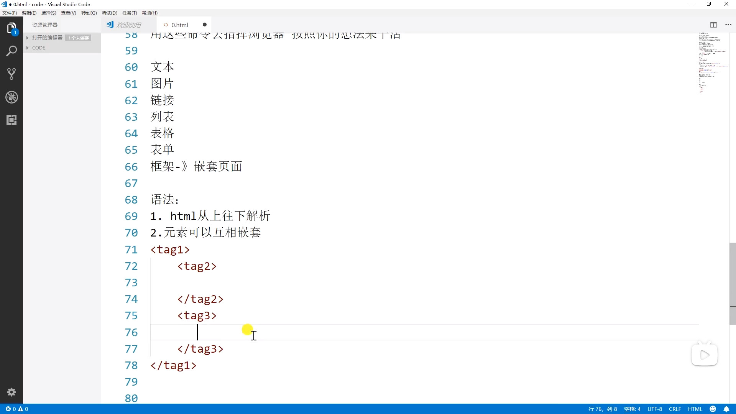Open the Debug activity bar icon
The image size is (736, 414).
click(11, 97)
